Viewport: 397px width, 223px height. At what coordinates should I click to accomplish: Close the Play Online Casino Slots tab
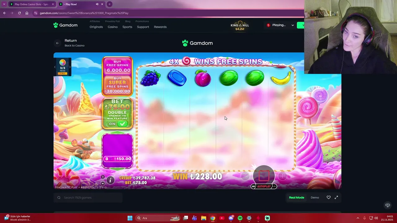click(x=53, y=4)
